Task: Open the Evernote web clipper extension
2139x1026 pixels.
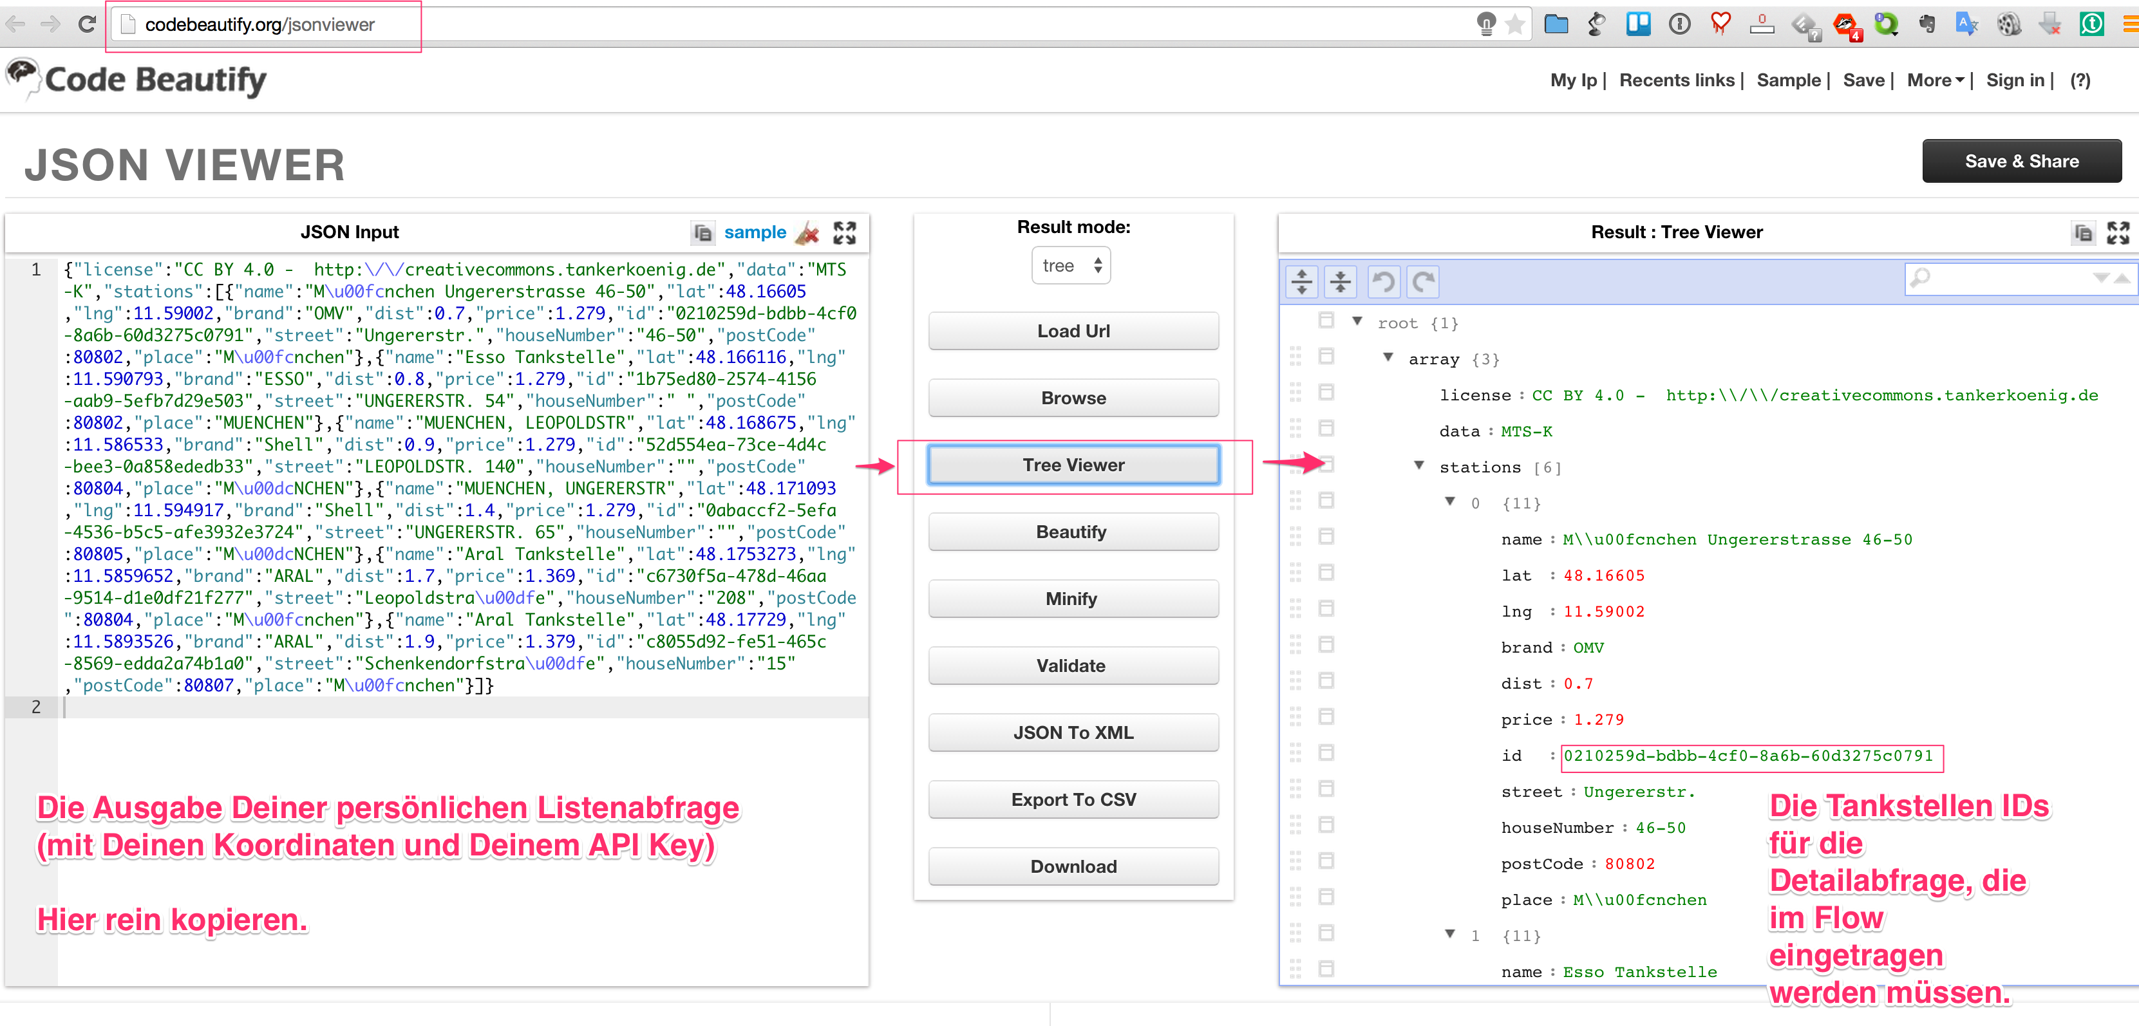Action: [x=1927, y=24]
